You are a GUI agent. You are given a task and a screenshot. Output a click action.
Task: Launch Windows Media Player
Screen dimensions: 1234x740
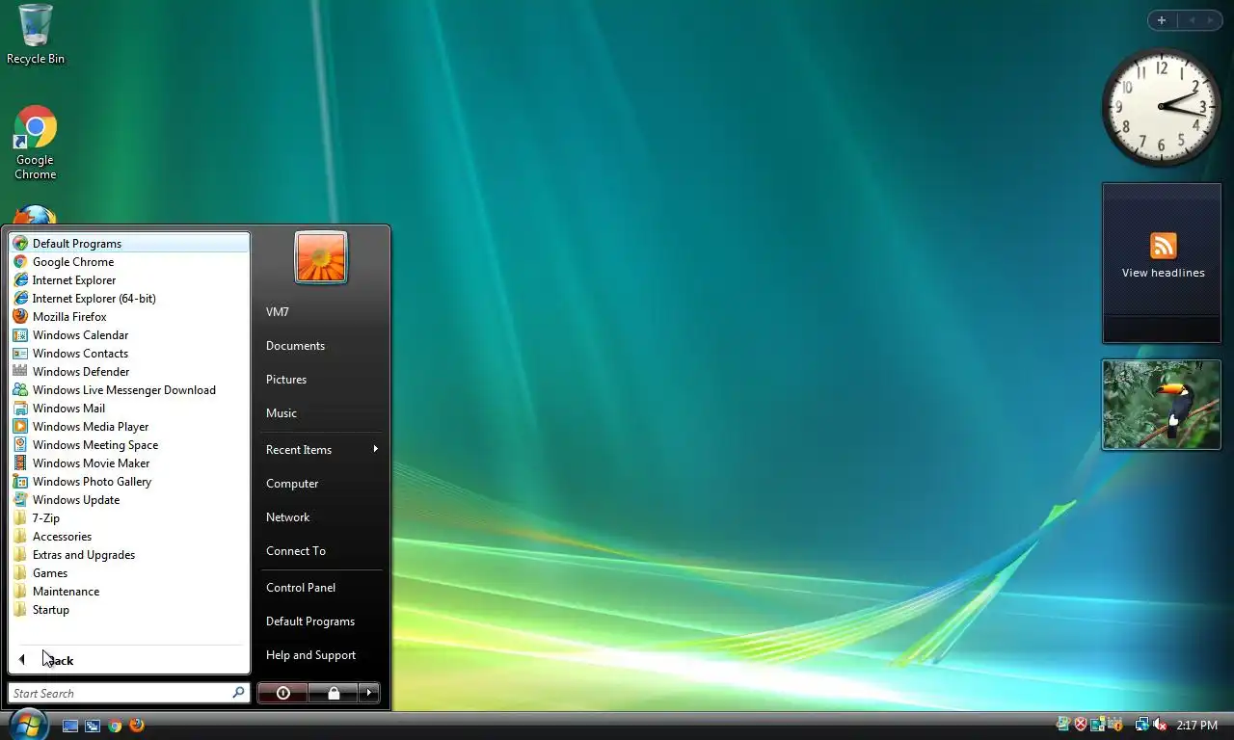[129, 427]
